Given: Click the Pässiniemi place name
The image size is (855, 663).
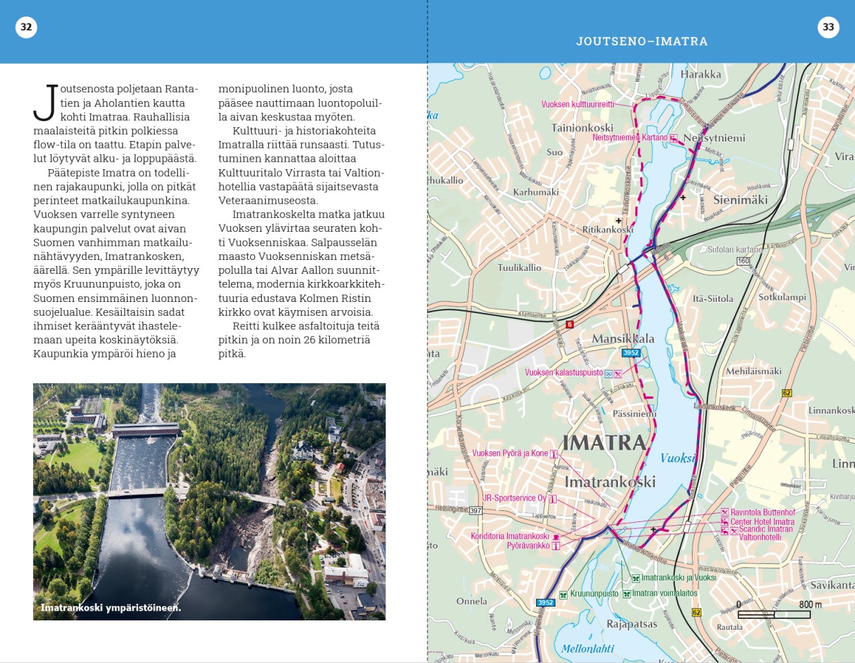Looking at the screenshot, I should 634,415.
